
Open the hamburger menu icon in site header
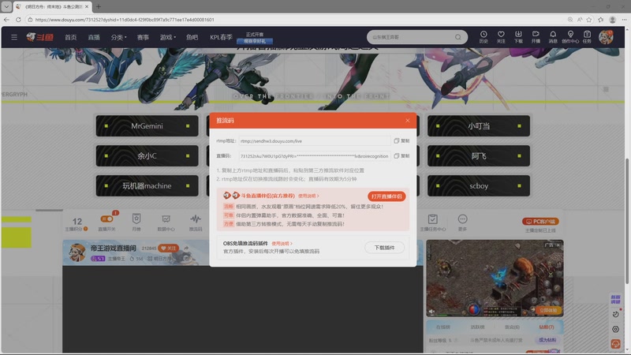coord(14,37)
